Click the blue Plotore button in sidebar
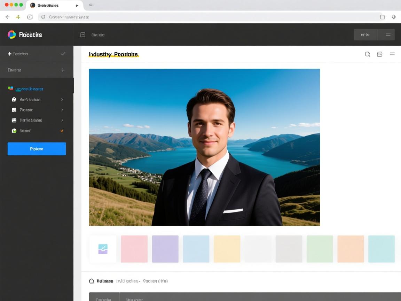401x301 pixels. pyautogui.click(x=37, y=149)
